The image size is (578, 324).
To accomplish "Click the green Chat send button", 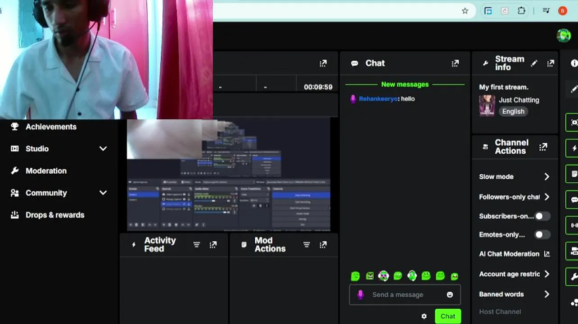I will click(448, 316).
